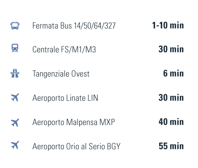Screen dimensions: 198x168
Task: Select Aeroporto Malpensa MXP label
Action: pyautogui.click(x=74, y=122)
